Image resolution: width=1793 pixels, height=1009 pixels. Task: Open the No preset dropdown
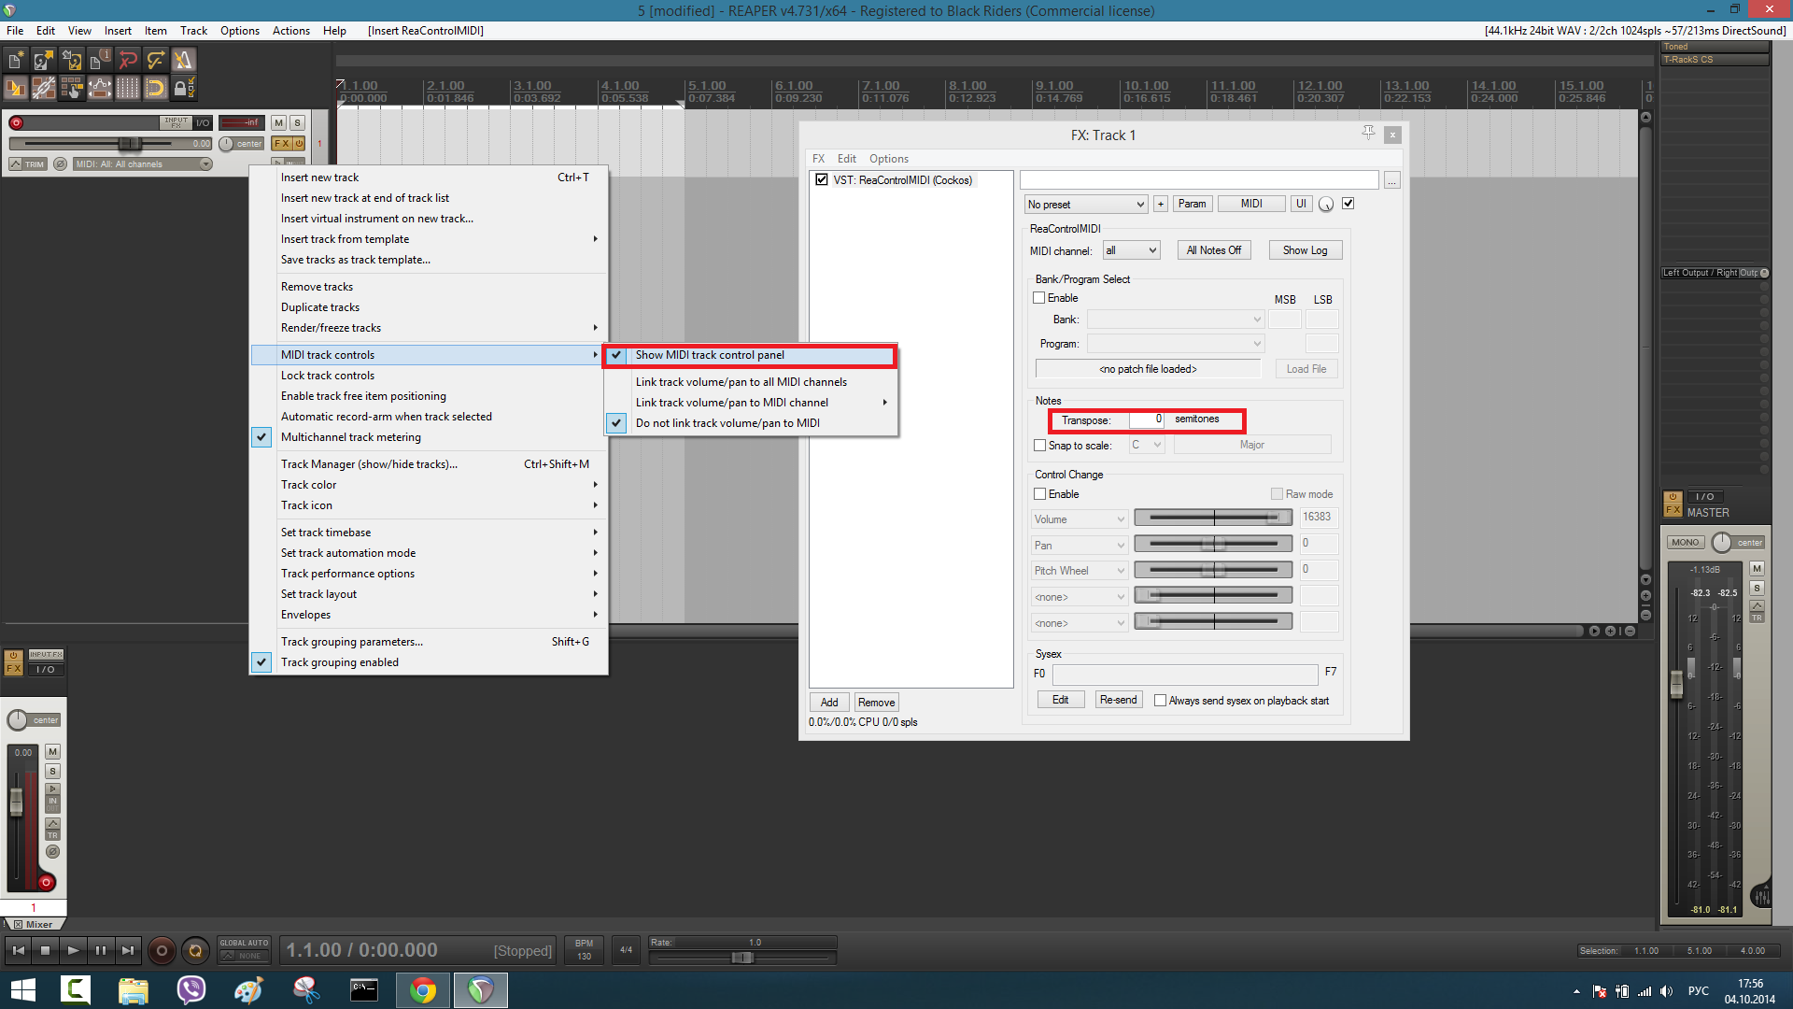[x=1085, y=205]
